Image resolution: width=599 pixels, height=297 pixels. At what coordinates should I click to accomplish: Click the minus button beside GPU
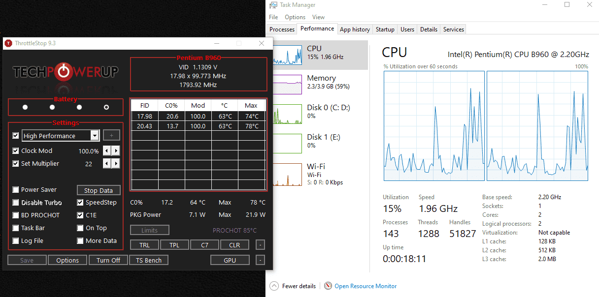coord(261,260)
